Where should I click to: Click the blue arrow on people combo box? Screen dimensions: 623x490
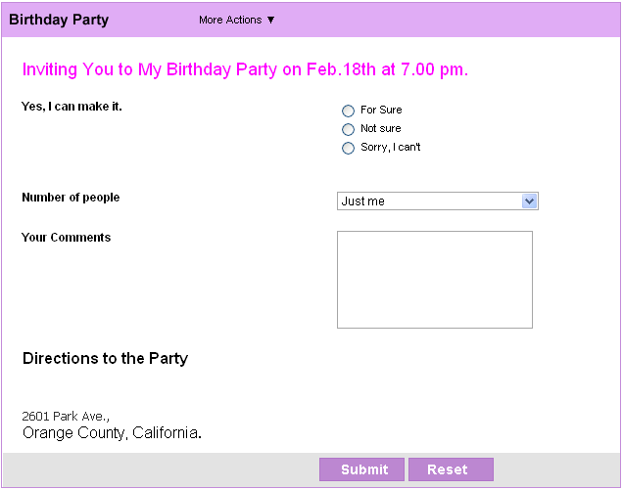[530, 201]
